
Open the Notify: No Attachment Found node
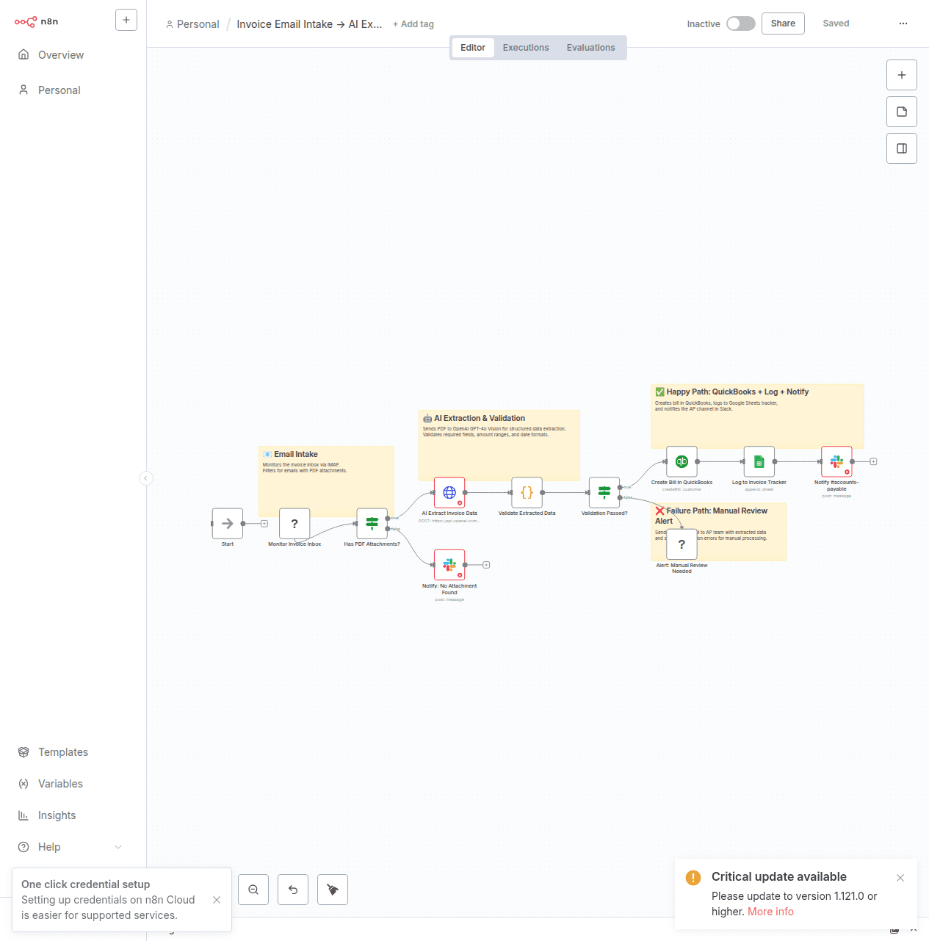[x=449, y=564]
